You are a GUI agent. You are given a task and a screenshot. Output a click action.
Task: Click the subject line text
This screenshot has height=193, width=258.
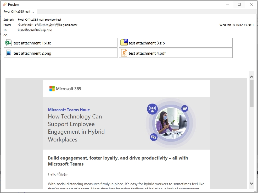click(40, 20)
